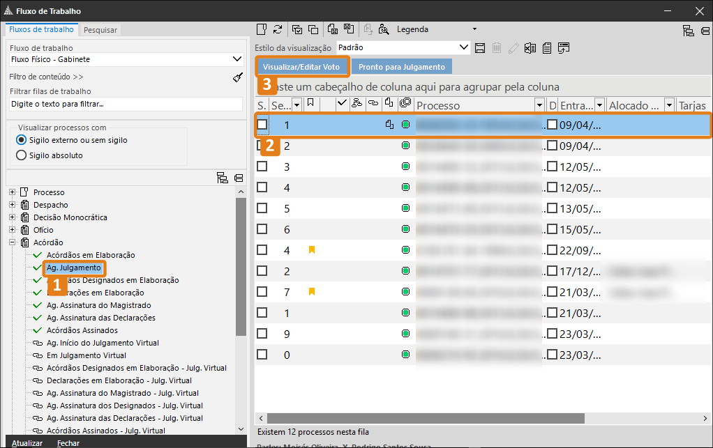Collapse the Acórdão tree node
The image size is (713, 448).
(x=13, y=242)
